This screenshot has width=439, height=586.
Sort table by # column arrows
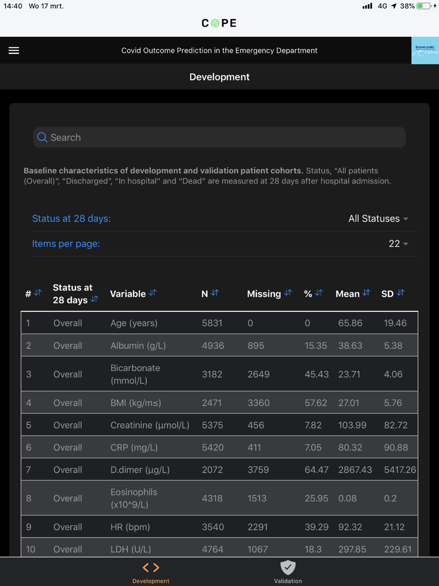tap(38, 293)
